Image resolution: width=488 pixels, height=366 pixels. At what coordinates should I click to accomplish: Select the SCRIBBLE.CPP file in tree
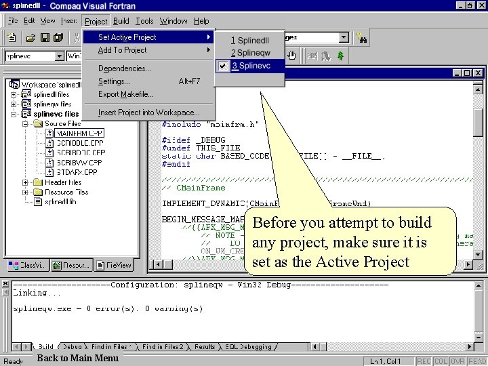tap(80, 143)
